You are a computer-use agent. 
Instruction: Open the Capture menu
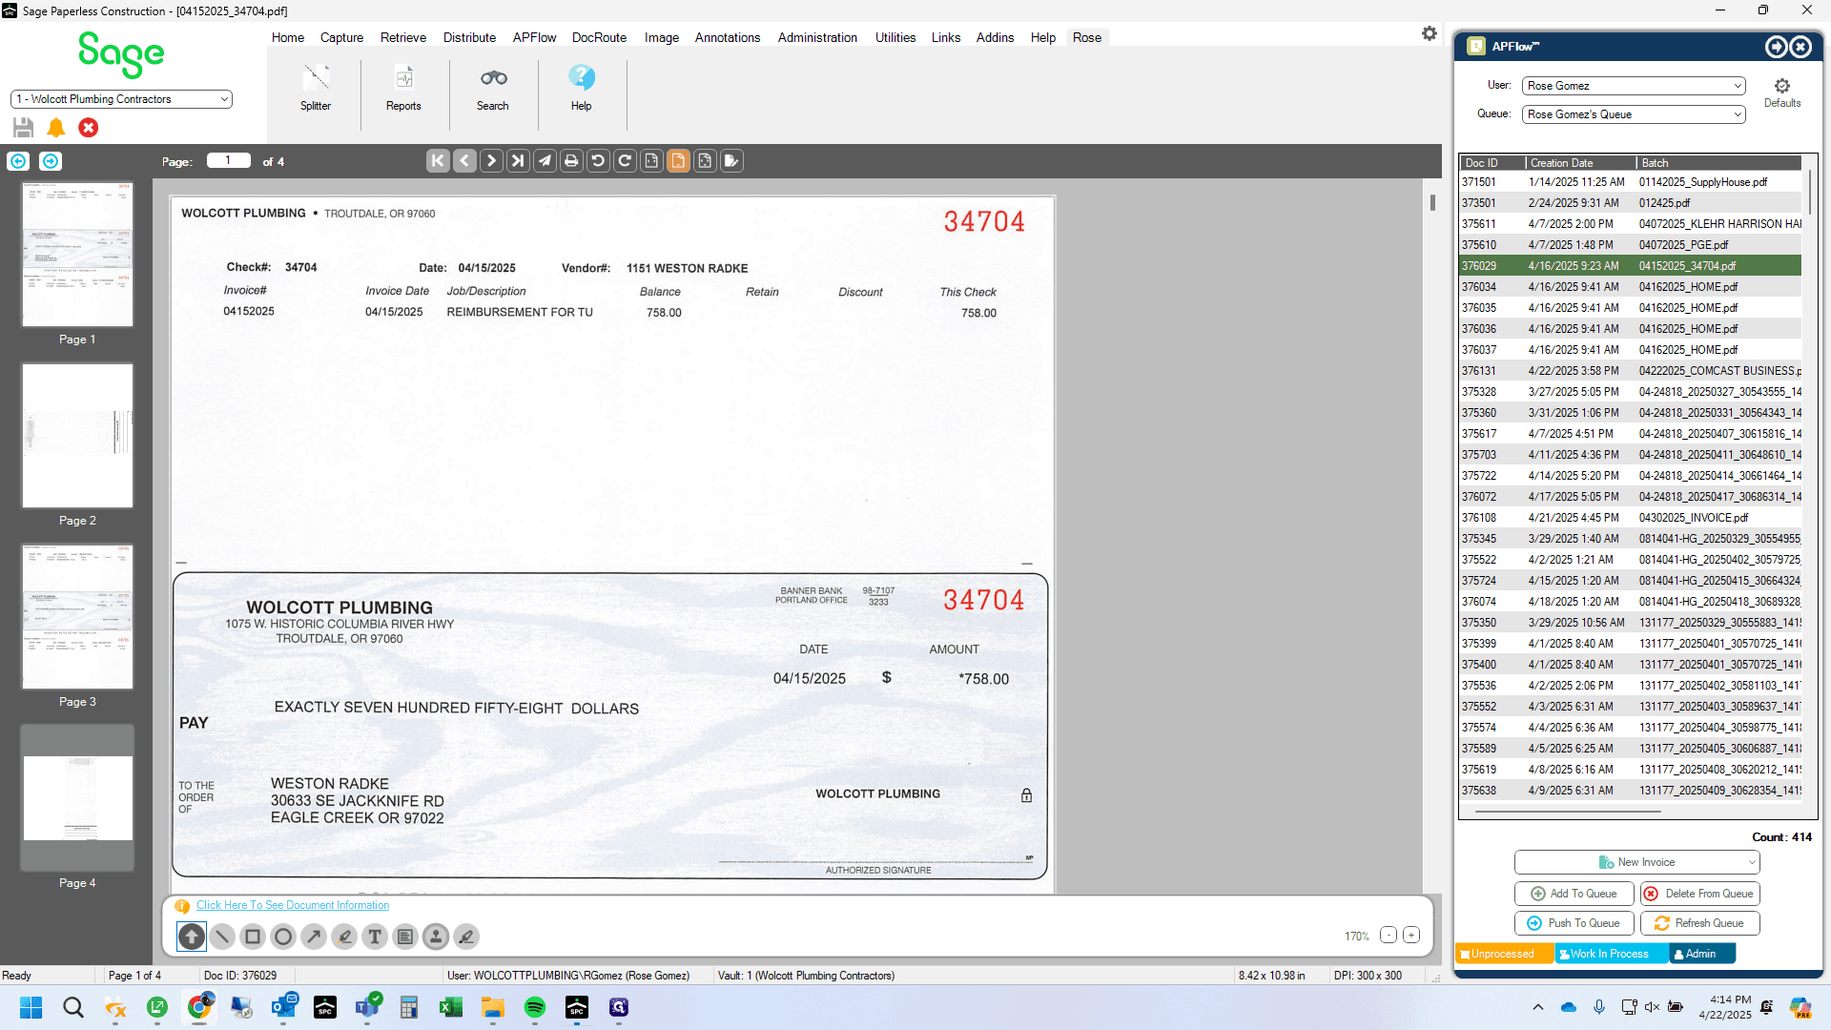pyautogui.click(x=341, y=37)
